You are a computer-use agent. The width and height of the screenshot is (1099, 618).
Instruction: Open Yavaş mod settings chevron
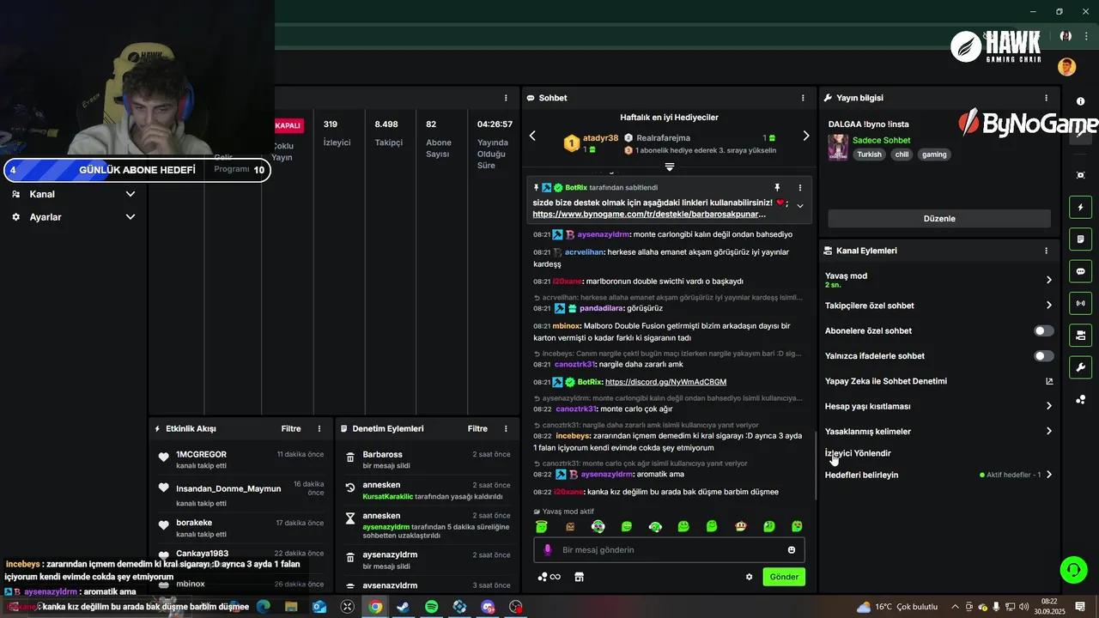[x=1048, y=280]
